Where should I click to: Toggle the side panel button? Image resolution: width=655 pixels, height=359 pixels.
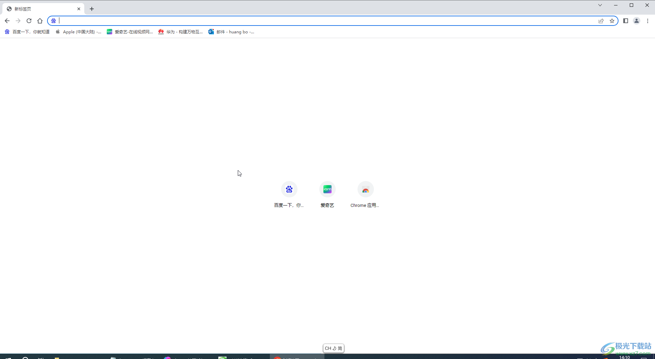pyautogui.click(x=626, y=21)
